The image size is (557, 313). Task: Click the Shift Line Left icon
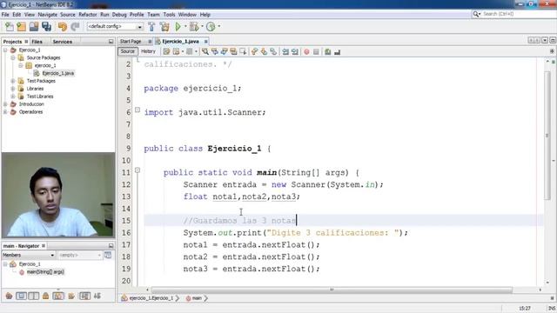285,52
